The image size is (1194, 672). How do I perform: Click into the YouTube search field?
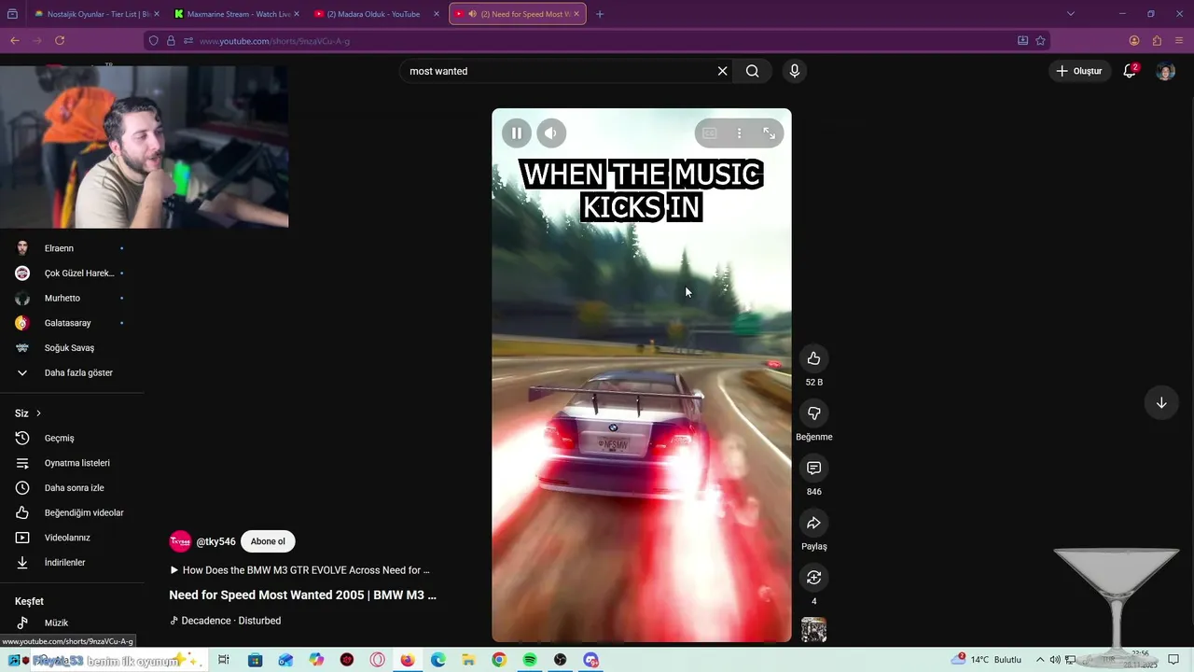click(x=560, y=71)
